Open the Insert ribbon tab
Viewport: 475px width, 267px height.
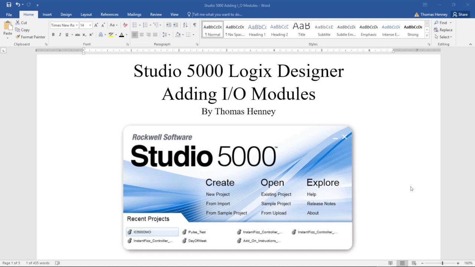point(47,14)
